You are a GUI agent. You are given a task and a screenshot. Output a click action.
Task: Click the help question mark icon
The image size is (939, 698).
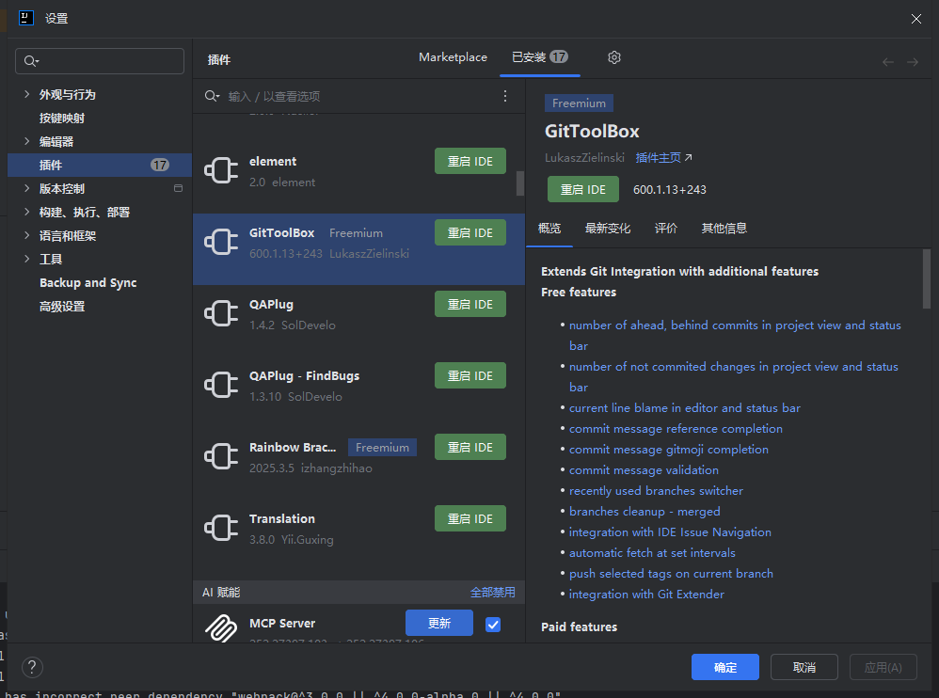point(32,667)
